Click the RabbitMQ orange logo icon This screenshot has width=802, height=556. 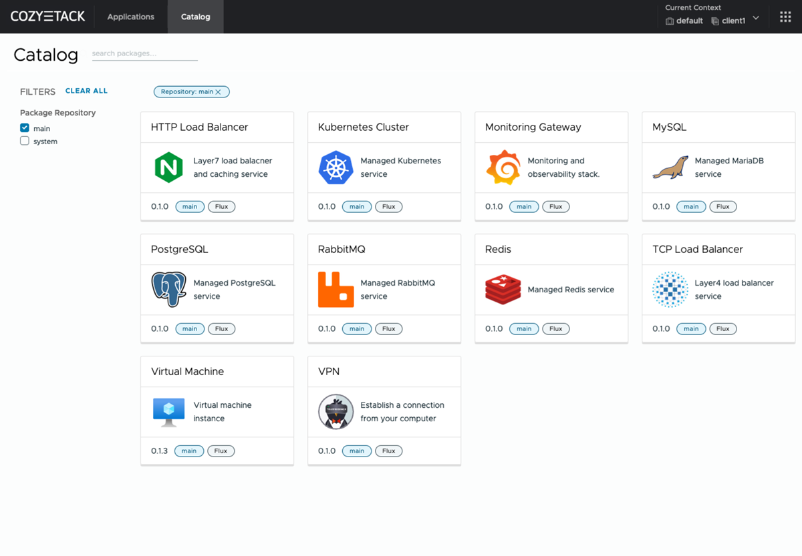point(336,290)
